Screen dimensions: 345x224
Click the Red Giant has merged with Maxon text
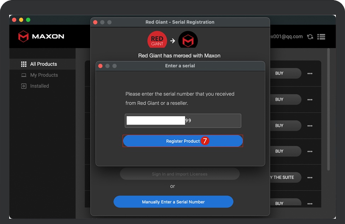pyautogui.click(x=179, y=55)
